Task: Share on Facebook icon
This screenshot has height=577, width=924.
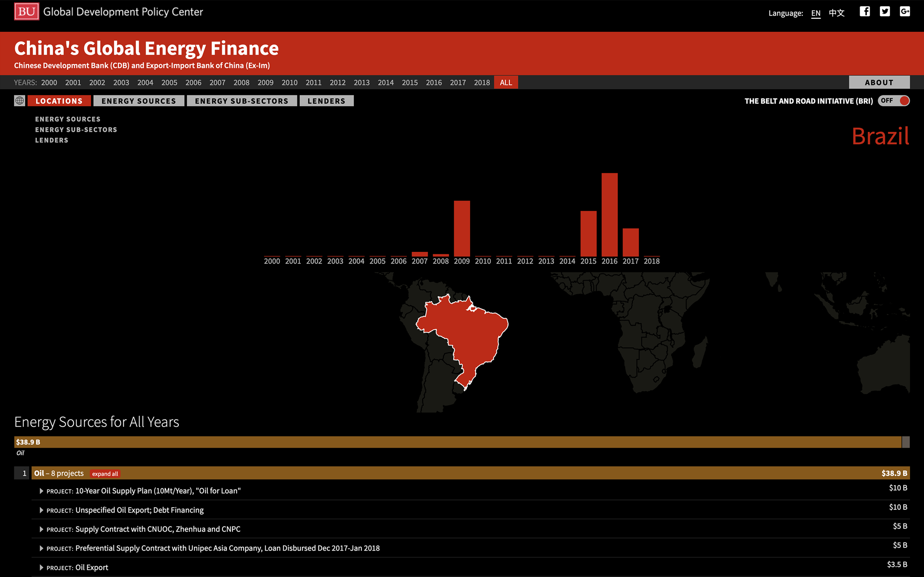Action: click(x=865, y=12)
